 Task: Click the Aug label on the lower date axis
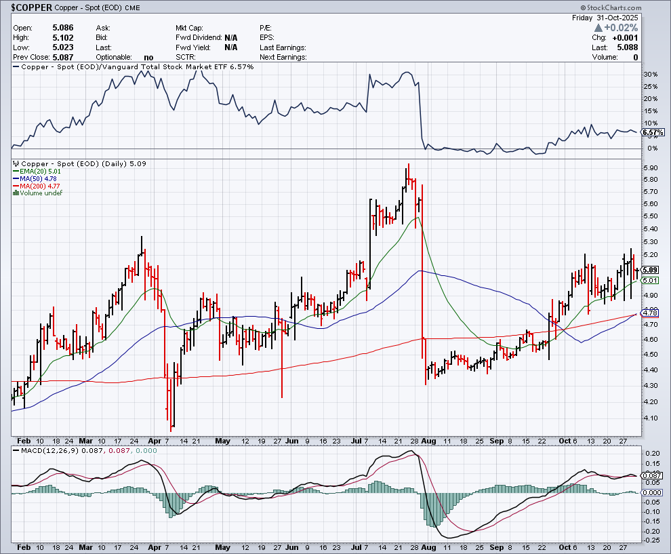click(428, 546)
